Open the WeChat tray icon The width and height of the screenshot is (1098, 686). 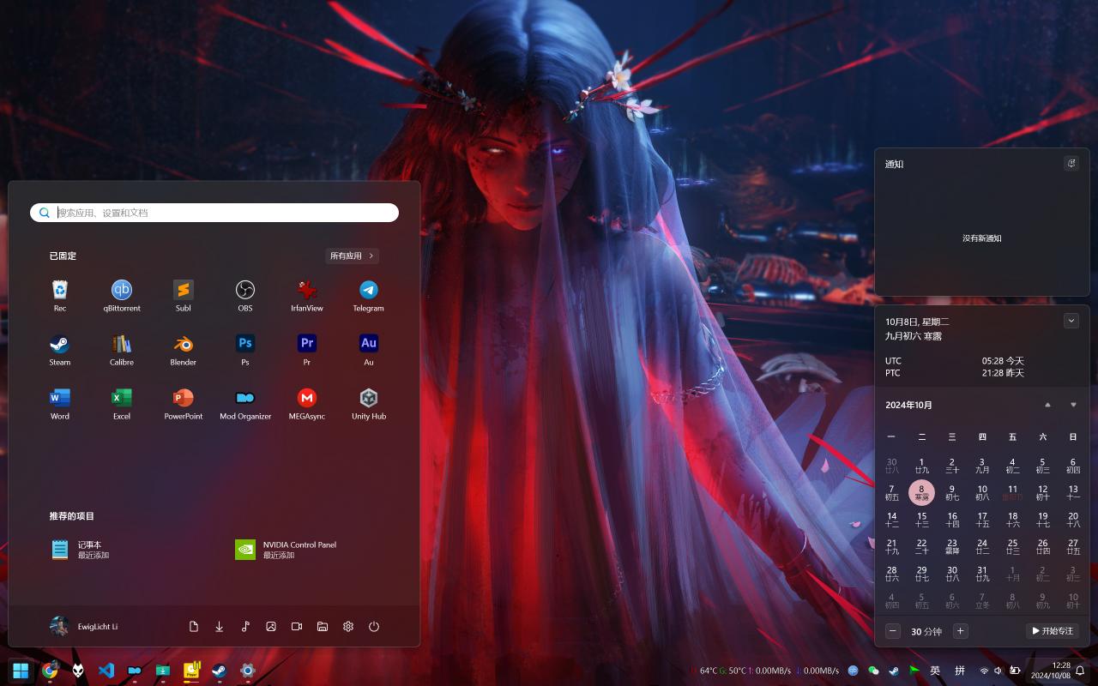coord(873,671)
